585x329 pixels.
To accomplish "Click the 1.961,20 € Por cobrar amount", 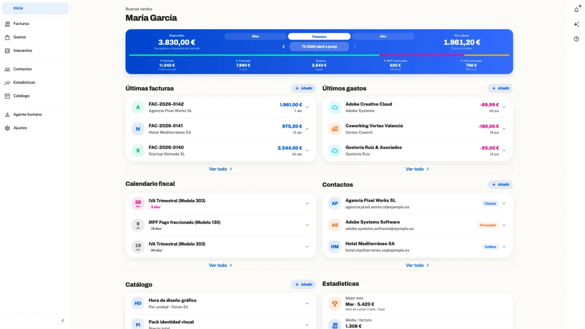I will [x=462, y=42].
